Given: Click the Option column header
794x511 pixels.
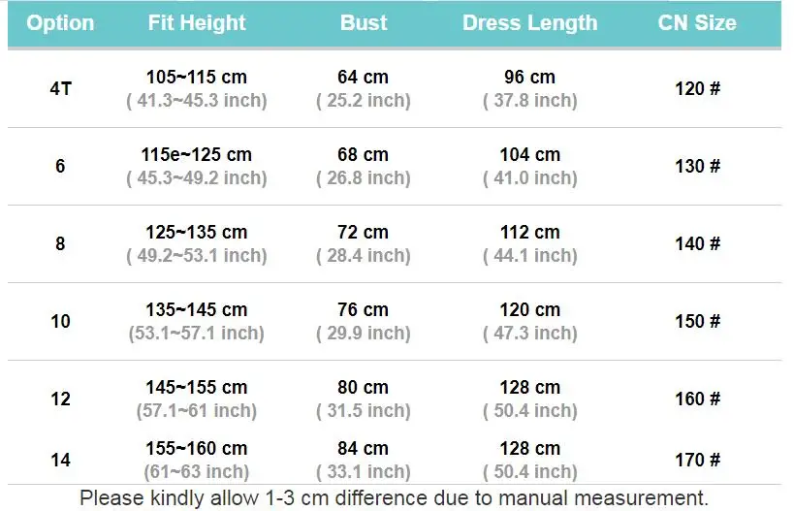Looking at the screenshot, I should coord(60,23).
